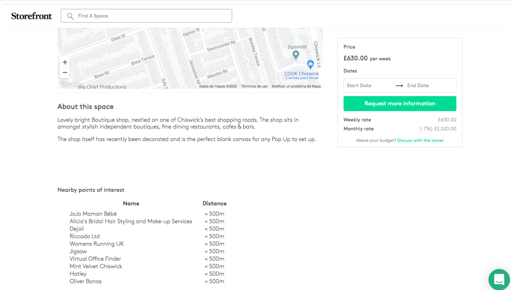The image size is (511, 290).
Task: Click the Oliver Bonas list entry
Action: coord(86,281)
